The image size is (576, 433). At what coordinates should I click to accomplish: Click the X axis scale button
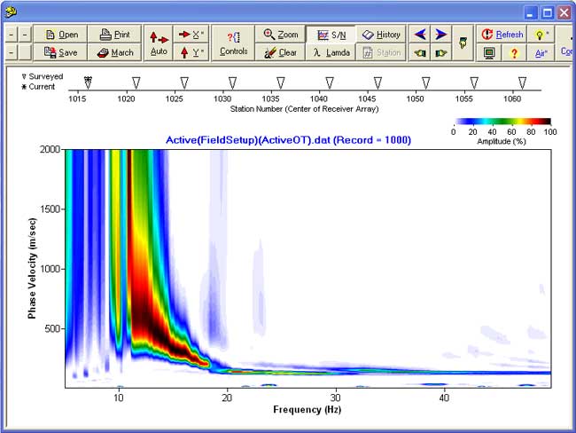[191, 35]
